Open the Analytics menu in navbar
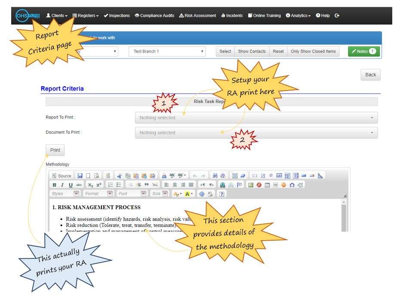Image resolution: width=400 pixels, height=299 pixels. point(298,15)
